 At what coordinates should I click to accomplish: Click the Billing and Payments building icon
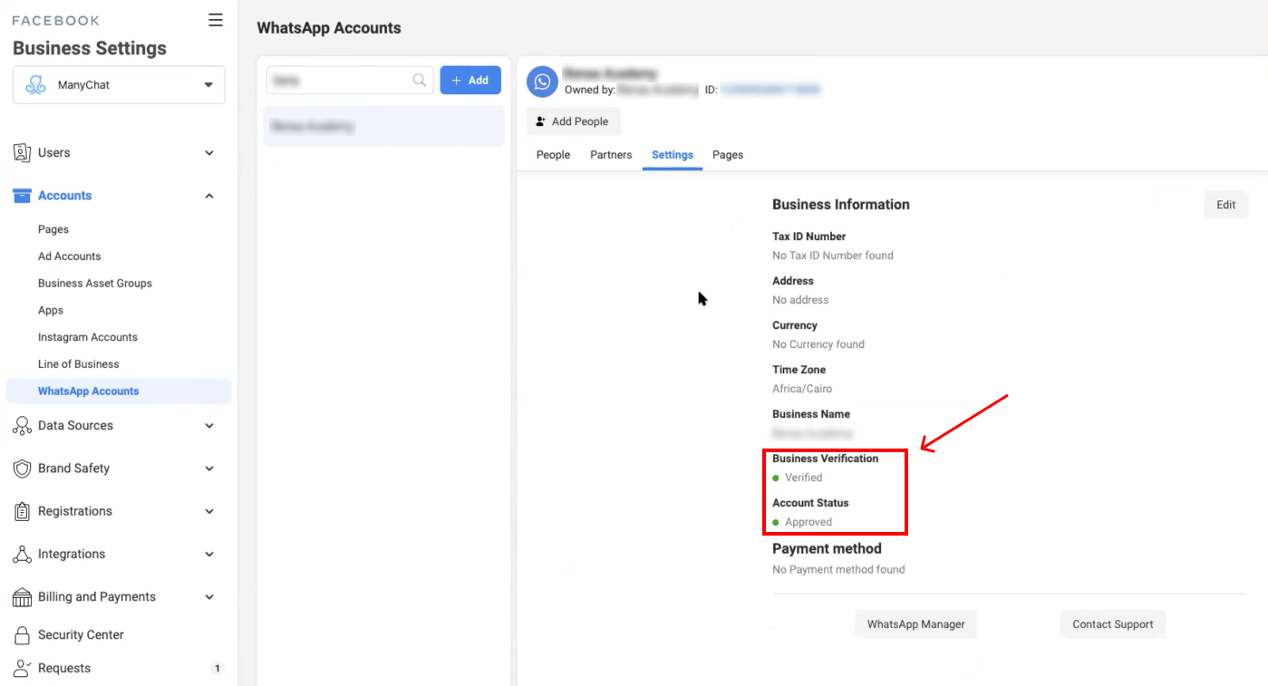coord(22,597)
